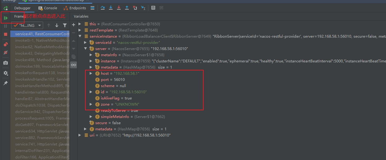The width and height of the screenshot is (386, 160).
Task: Click the remove watch minus icon
Action: tap(74, 33)
